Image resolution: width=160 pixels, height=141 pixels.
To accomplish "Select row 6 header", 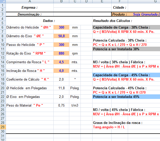I will point(3,27).
